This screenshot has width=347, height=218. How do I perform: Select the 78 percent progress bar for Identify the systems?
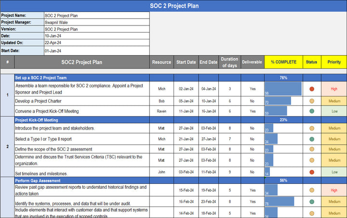pyautogui.click(x=280, y=202)
